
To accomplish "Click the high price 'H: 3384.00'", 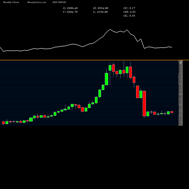I will [x=101, y=8].
